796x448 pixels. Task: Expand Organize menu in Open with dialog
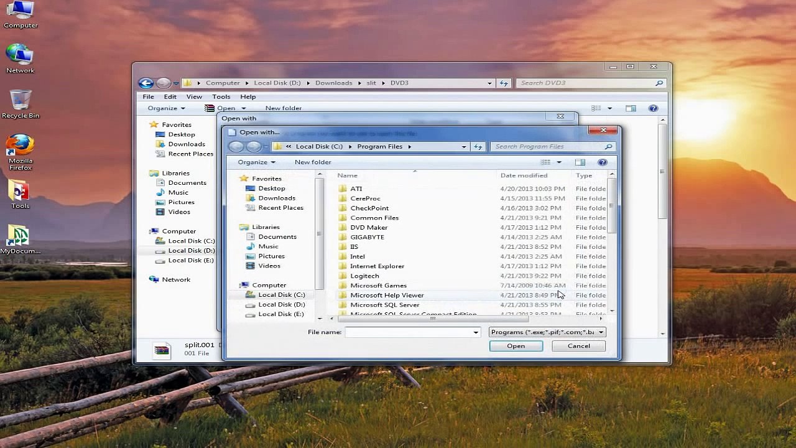256,162
